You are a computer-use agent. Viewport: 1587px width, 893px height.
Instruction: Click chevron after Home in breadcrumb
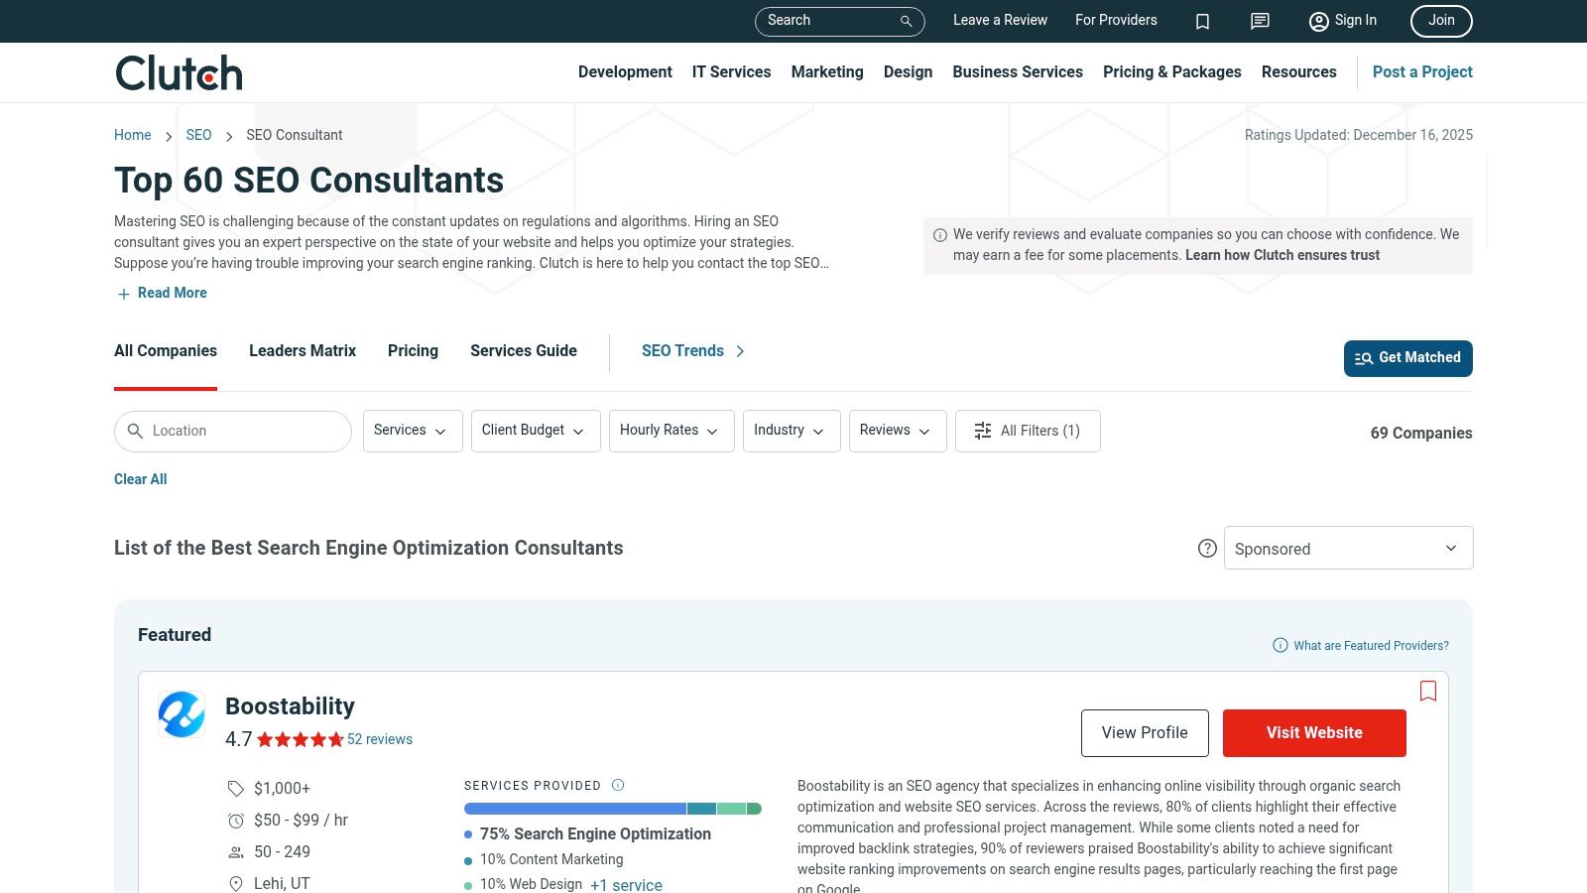tap(169, 136)
